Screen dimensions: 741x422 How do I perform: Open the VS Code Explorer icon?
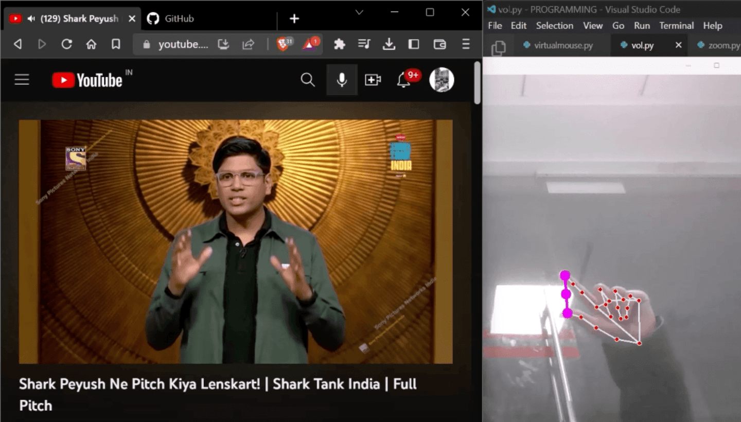(498, 48)
